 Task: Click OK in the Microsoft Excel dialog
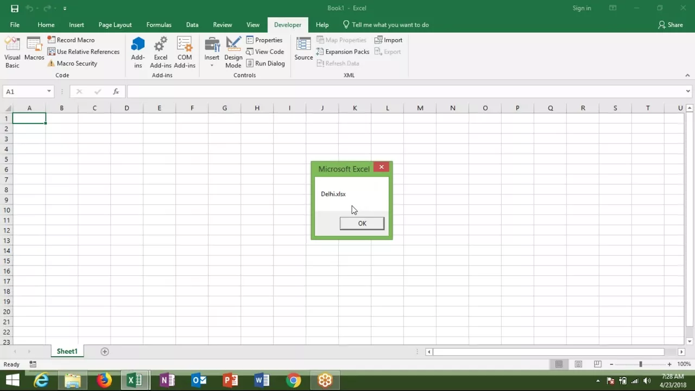[362, 223]
